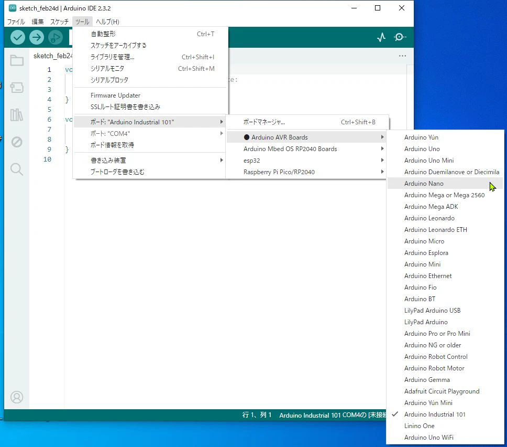Screen dimensions: 507x447
Task: Open ライブラリを管理... entry
Action: (x=151, y=57)
